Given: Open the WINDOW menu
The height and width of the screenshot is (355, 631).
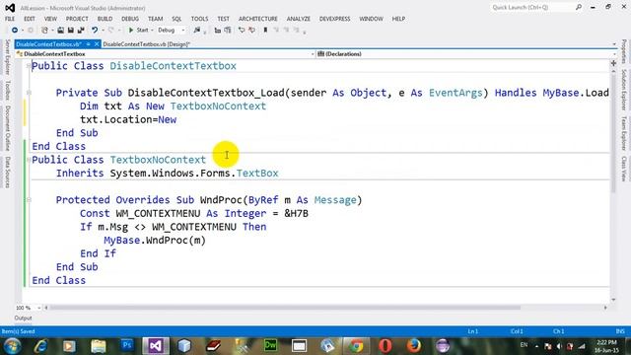Looking at the screenshot, I should (x=371, y=19).
